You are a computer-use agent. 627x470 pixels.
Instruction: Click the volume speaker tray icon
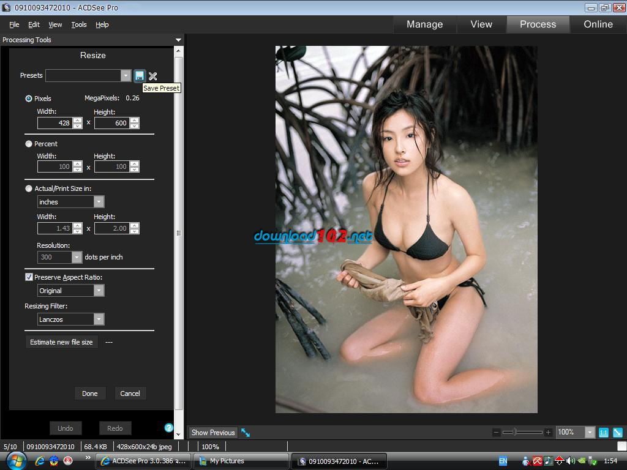[571, 461]
